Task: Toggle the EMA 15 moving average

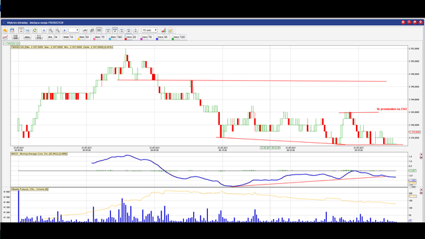Action: (x=100, y=37)
